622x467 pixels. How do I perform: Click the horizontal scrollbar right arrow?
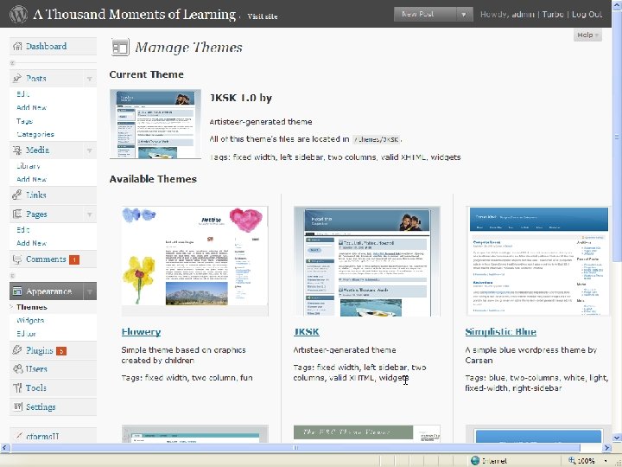[607, 448]
